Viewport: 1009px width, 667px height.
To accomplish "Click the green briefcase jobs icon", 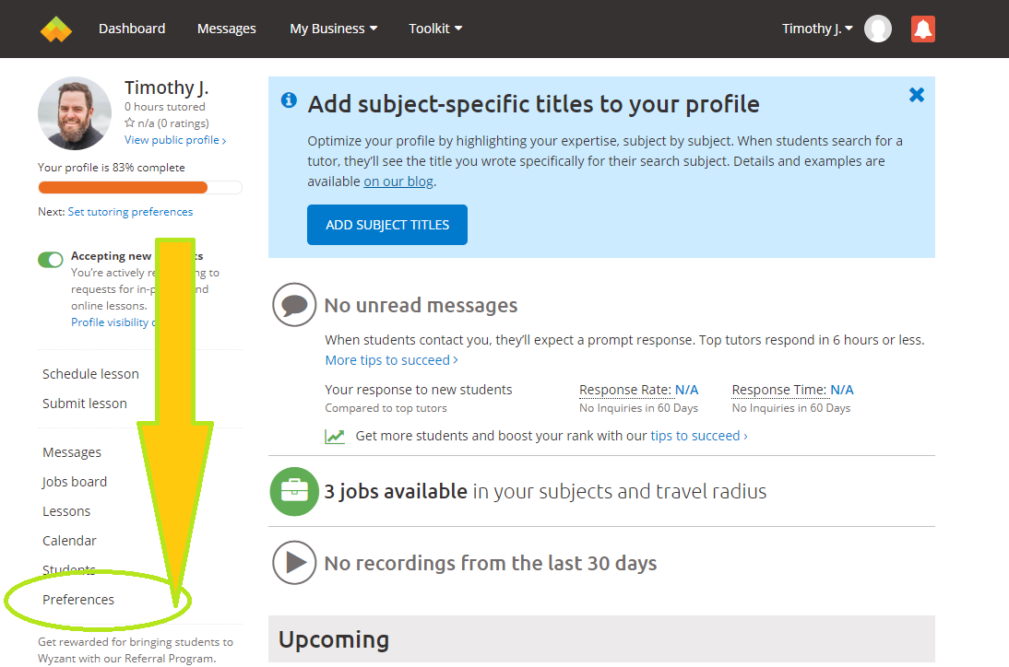I will tap(294, 492).
